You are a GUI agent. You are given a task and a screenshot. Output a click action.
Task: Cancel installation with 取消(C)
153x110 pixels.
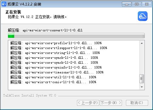pyautogui.click(x=137, y=103)
